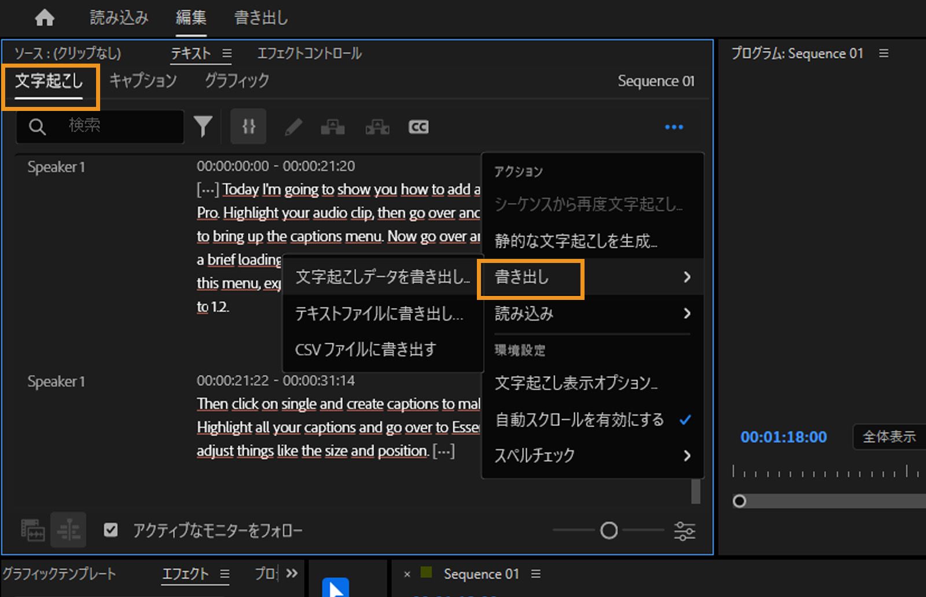926x597 pixels.
Task: Select the clip-transcript view icon at bottom left
Action: [x=32, y=529]
